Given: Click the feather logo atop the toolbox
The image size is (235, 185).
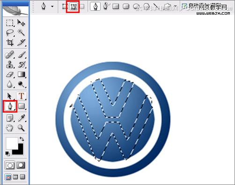Looking at the screenshot, I should point(15,11).
